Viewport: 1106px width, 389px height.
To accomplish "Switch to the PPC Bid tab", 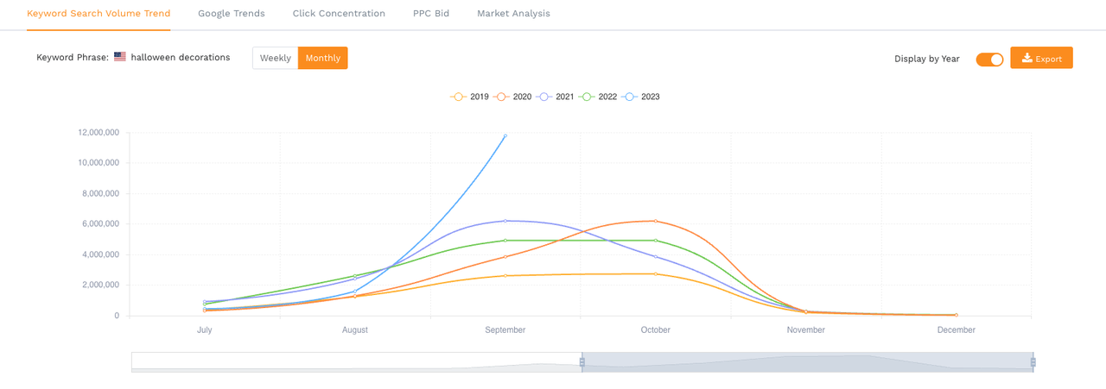I will pos(431,14).
